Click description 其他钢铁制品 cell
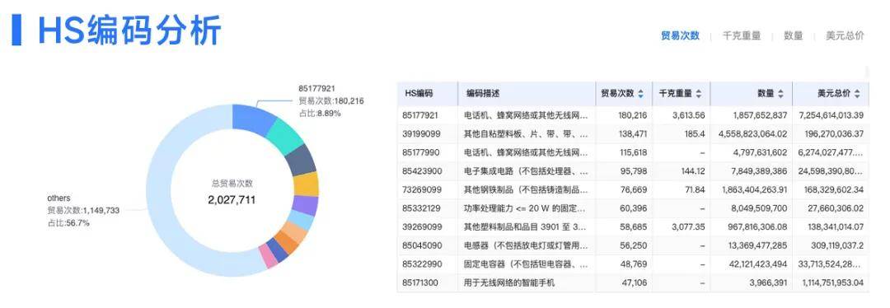This screenshot has height=308, width=890. pos(526,189)
